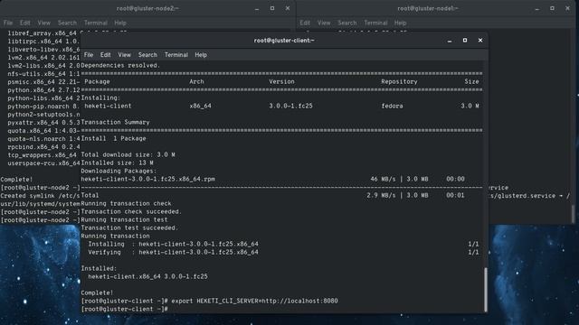Maximize the gluster-client terminal window
The image size is (579, 325).
[x=465, y=40]
